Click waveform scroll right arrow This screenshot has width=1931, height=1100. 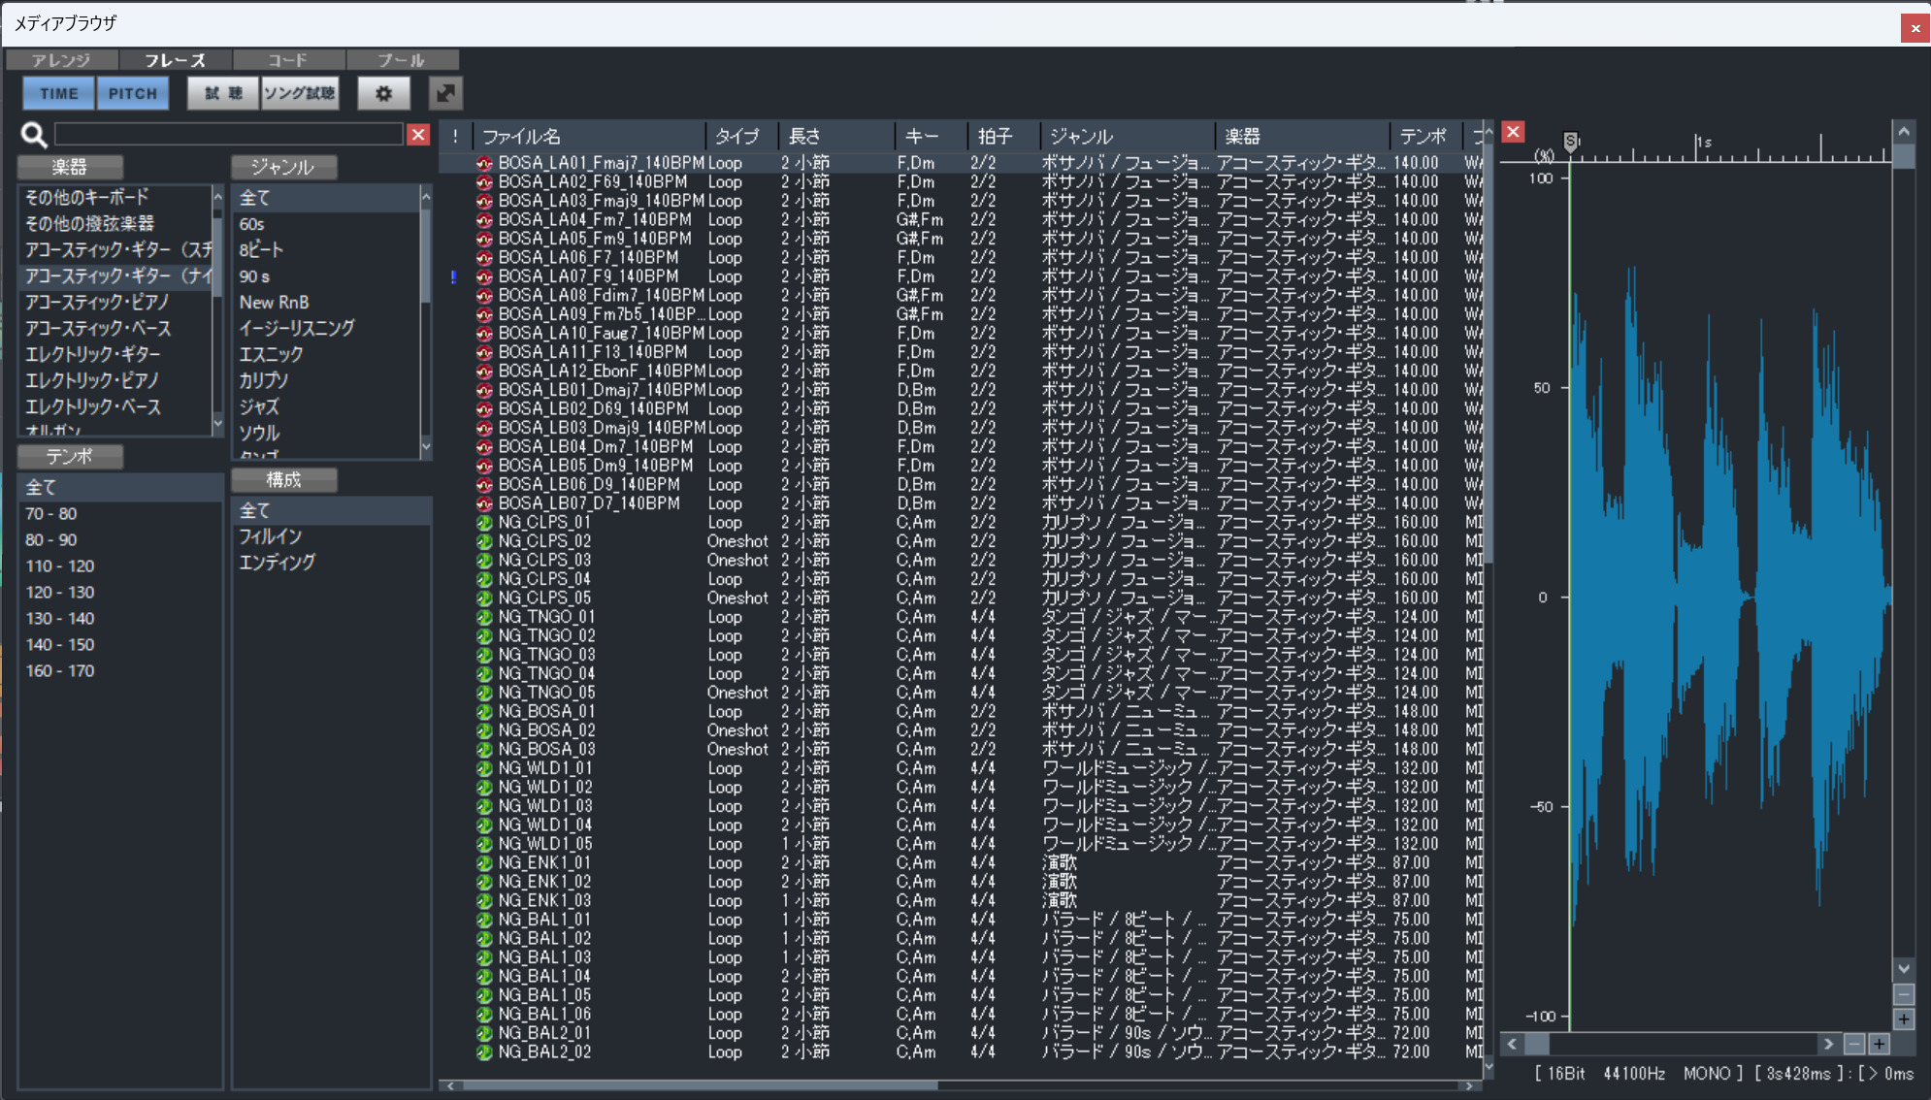pos(1828,1044)
